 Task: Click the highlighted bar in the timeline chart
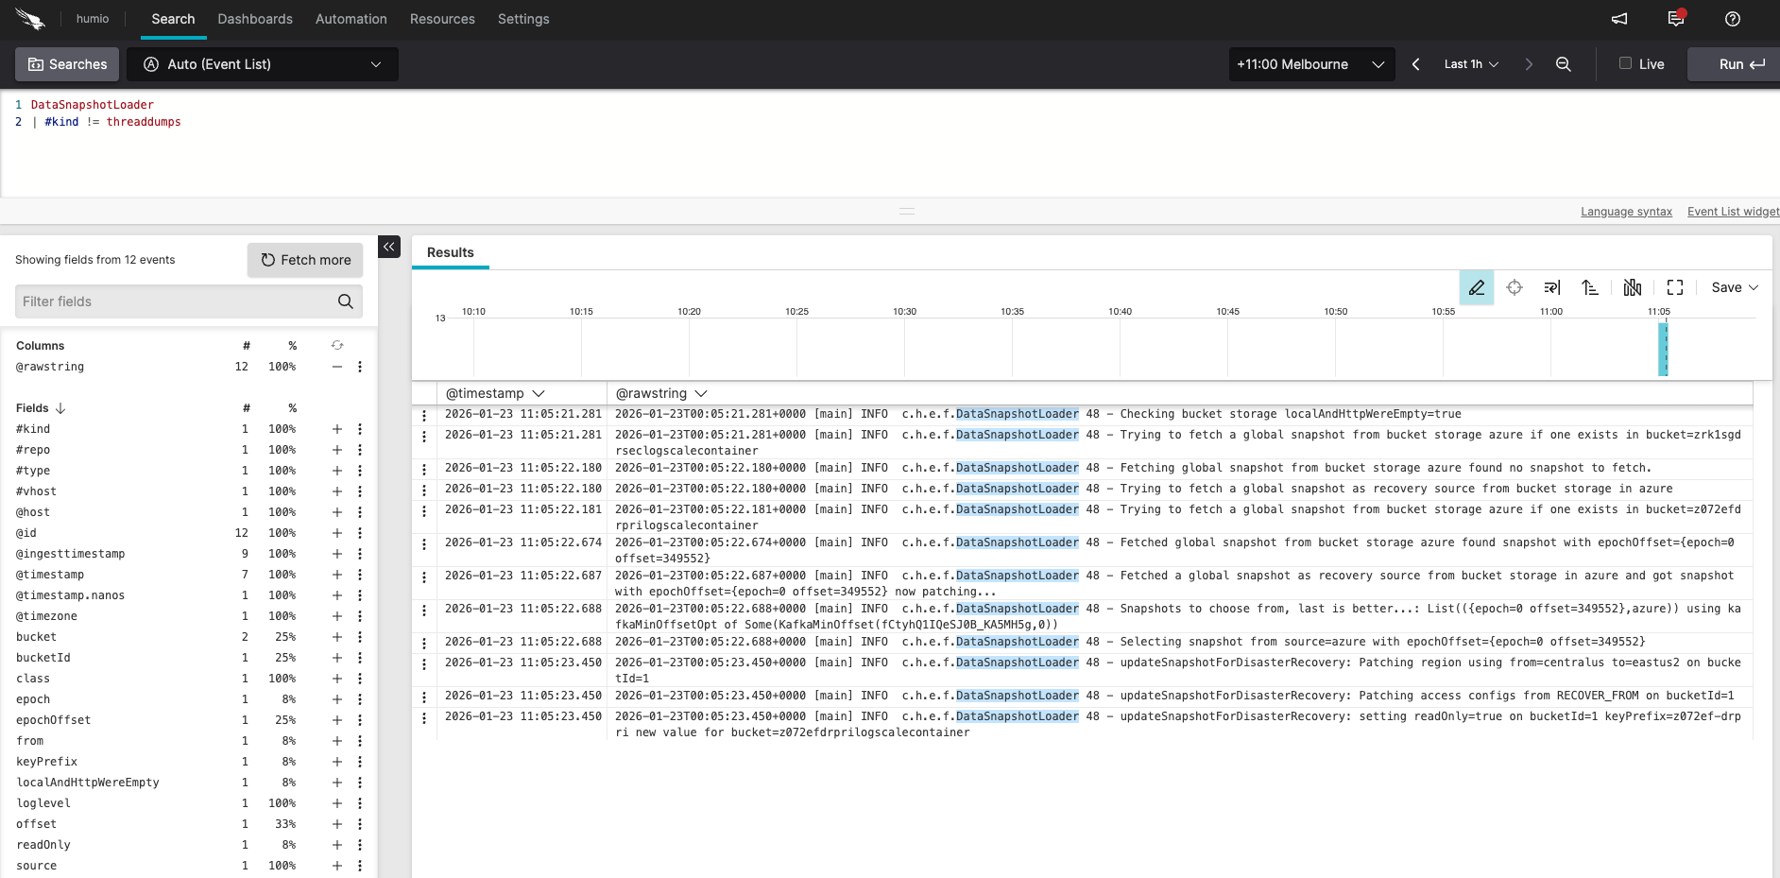click(1665, 350)
